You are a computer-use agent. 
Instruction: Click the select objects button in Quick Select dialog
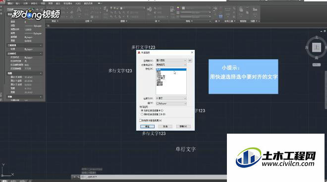click(190, 61)
